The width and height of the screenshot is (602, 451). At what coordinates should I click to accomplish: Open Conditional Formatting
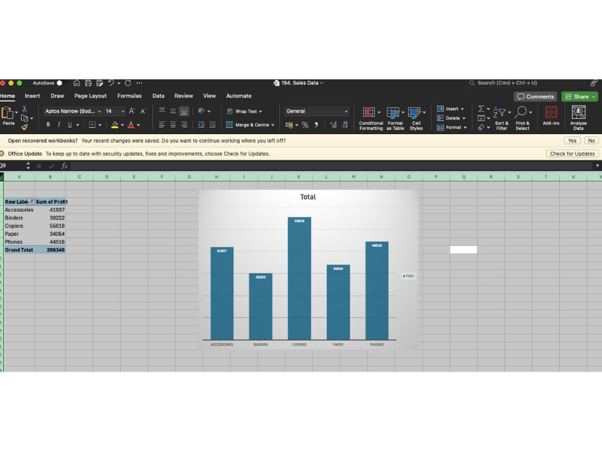(371, 118)
